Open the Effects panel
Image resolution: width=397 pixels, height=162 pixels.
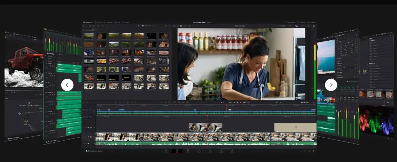[x=126, y=22]
